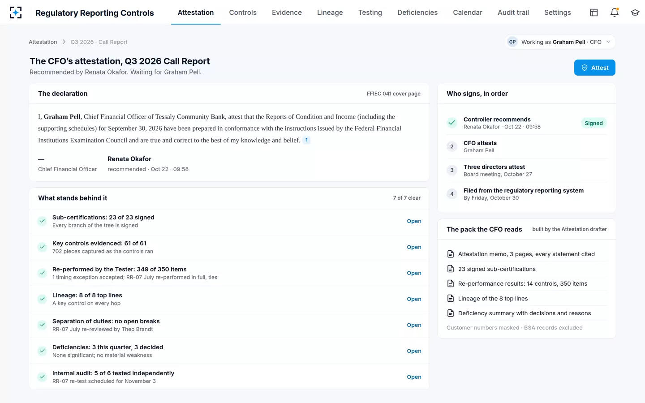Click document icon beside 23 signed sub-certifications

click(451, 269)
